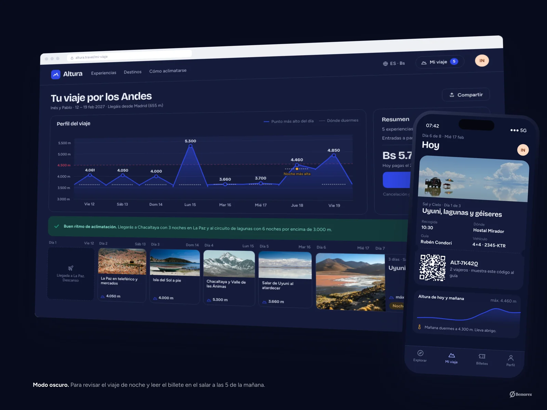Click the green checkmark acclimatization icon
The height and width of the screenshot is (410, 547).
[56, 226]
